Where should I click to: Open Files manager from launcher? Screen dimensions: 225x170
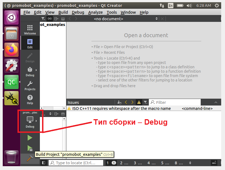(x=11, y=34)
